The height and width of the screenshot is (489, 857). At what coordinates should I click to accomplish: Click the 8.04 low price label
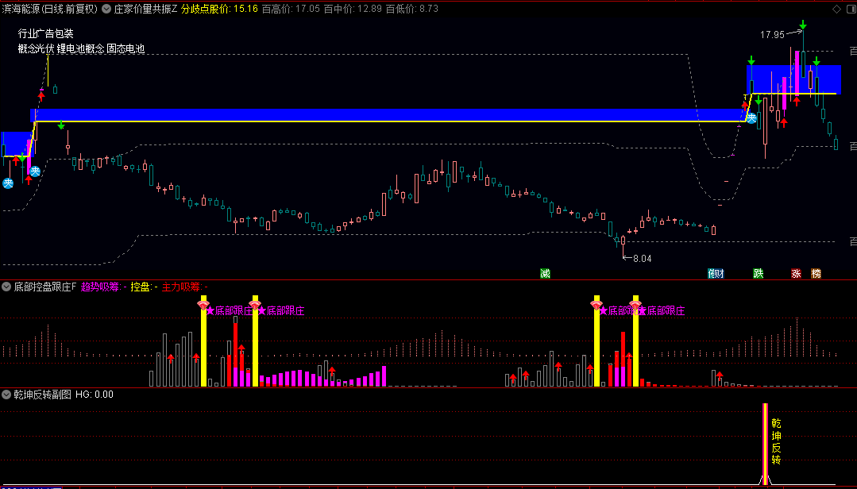click(x=643, y=259)
